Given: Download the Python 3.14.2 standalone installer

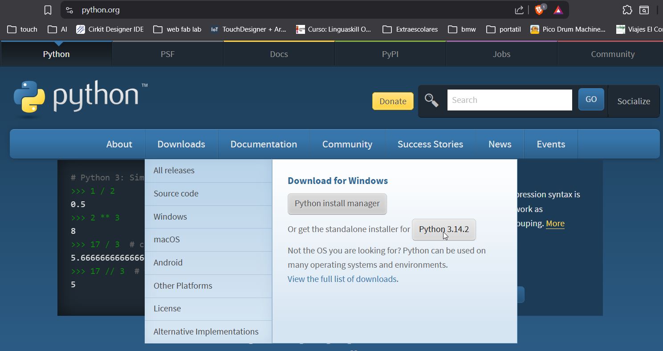Looking at the screenshot, I should [x=444, y=229].
